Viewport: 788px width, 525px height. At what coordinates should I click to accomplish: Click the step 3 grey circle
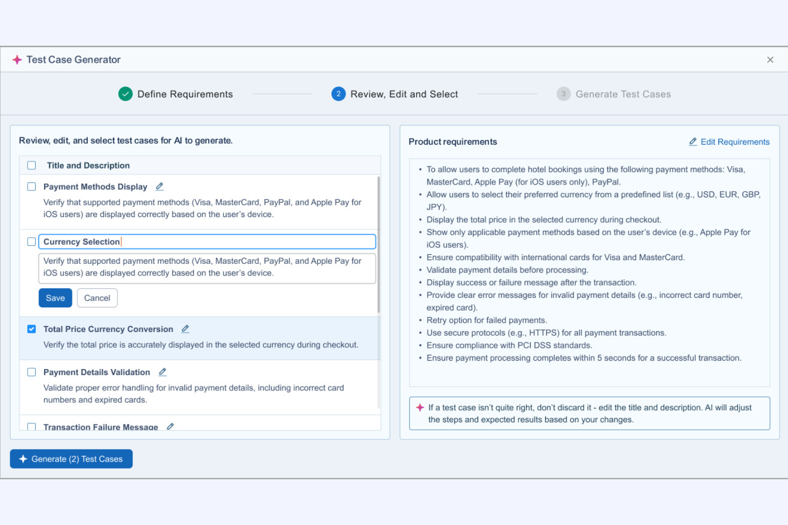(x=563, y=94)
